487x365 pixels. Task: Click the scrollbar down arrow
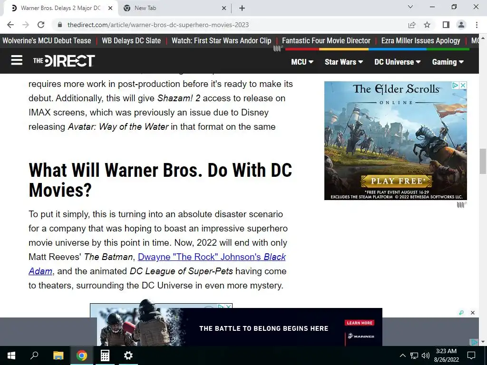point(483,342)
